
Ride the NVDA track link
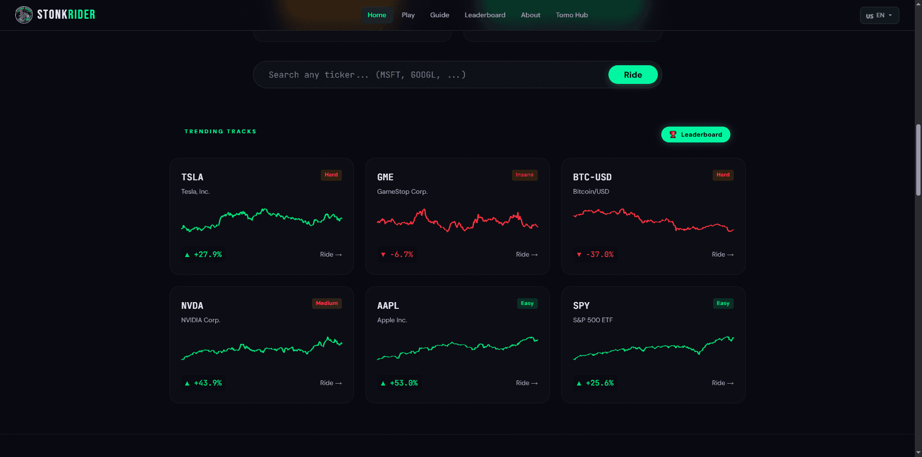point(331,383)
